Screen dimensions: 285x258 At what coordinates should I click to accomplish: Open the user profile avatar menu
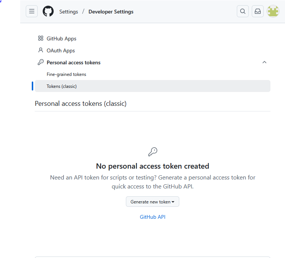click(x=273, y=11)
